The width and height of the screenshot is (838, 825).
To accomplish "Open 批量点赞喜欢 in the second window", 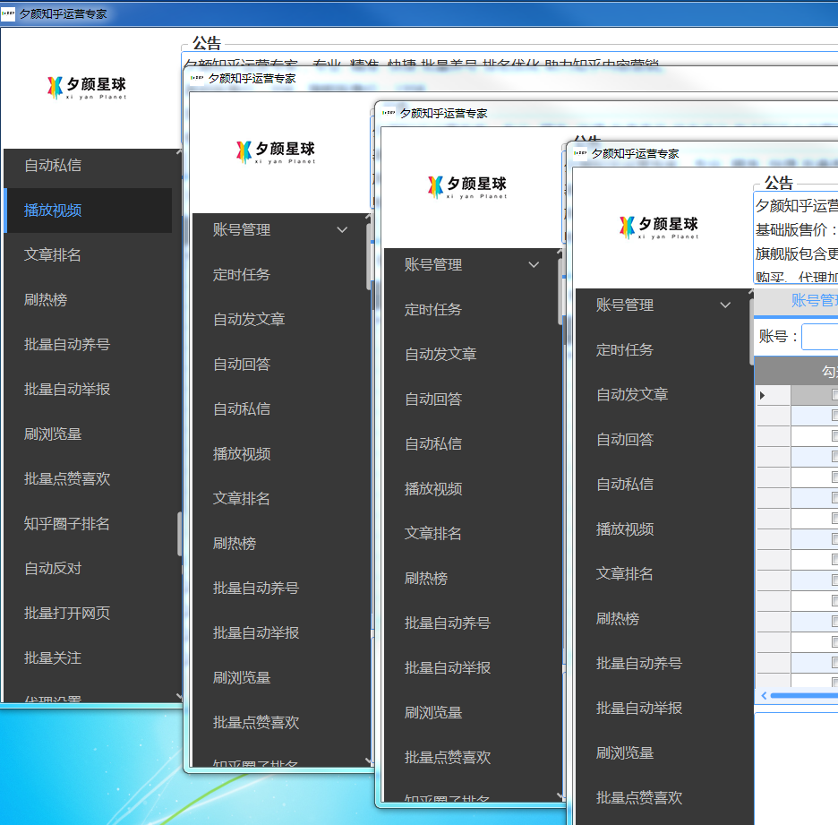I will tap(256, 722).
